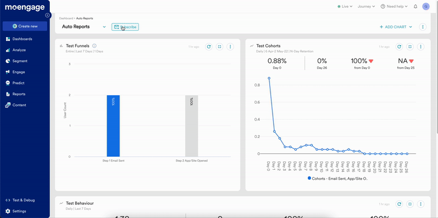
Task: Click the Test Funnels chart title
Action: 78,46
